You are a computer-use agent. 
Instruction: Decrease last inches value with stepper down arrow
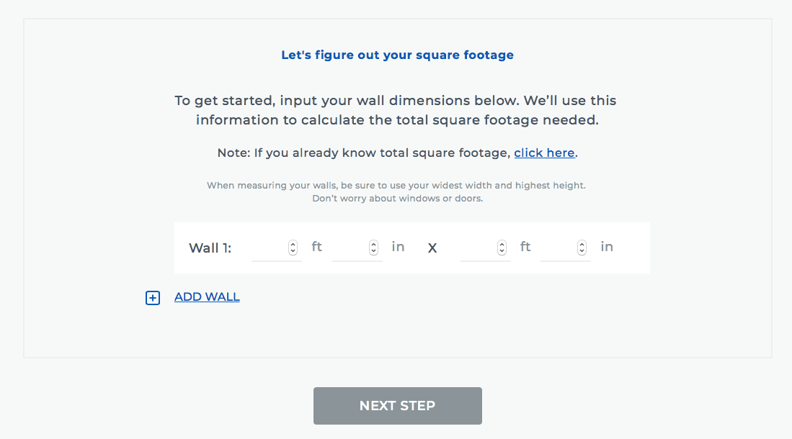point(582,251)
